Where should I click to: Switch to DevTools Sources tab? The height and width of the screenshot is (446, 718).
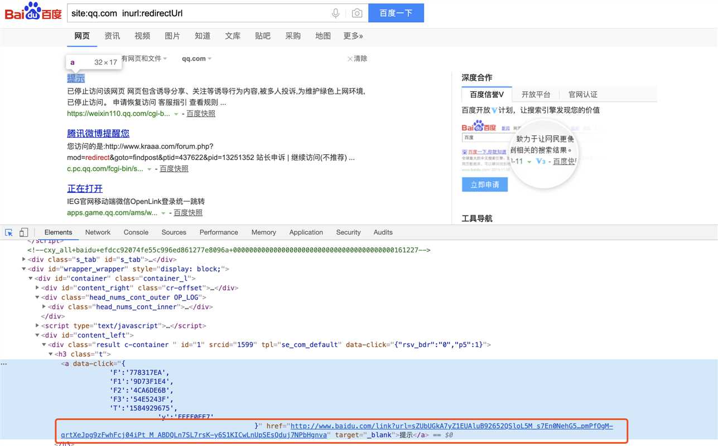coord(174,232)
